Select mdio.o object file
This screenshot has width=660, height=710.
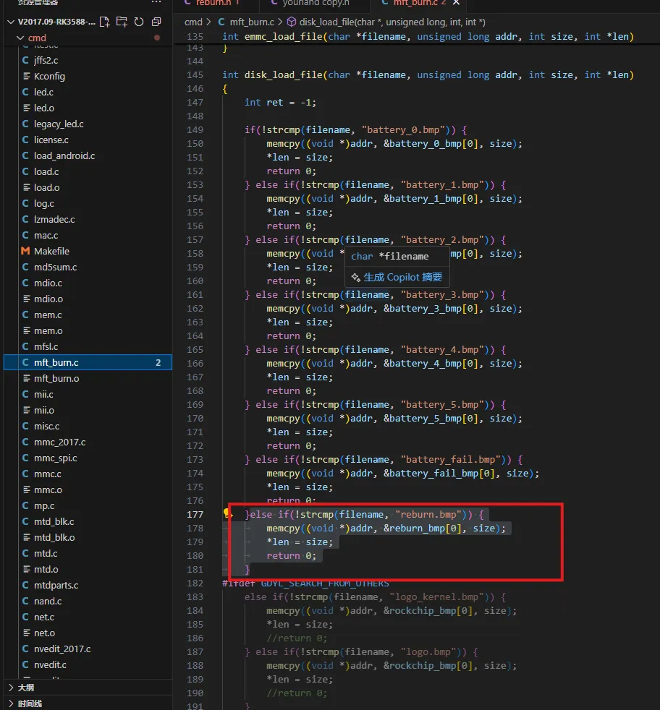[88, 299]
